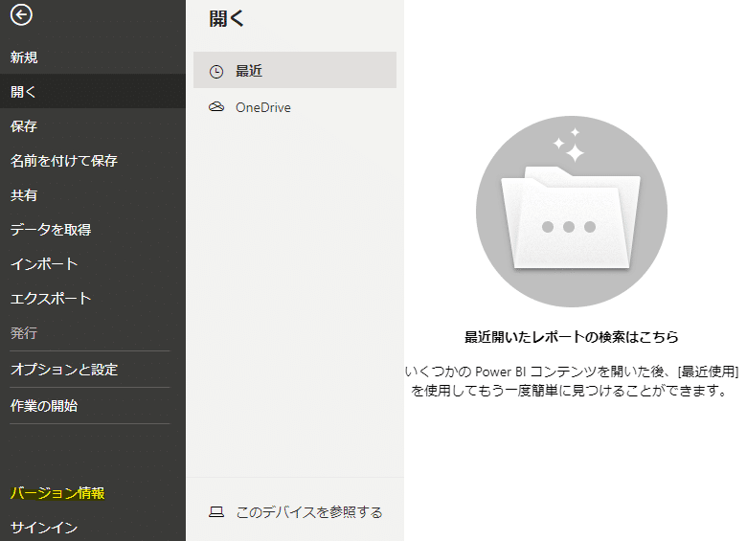Click the OneDrive cloud icon
Image resolution: width=747 pixels, height=541 pixels.
coord(216,107)
